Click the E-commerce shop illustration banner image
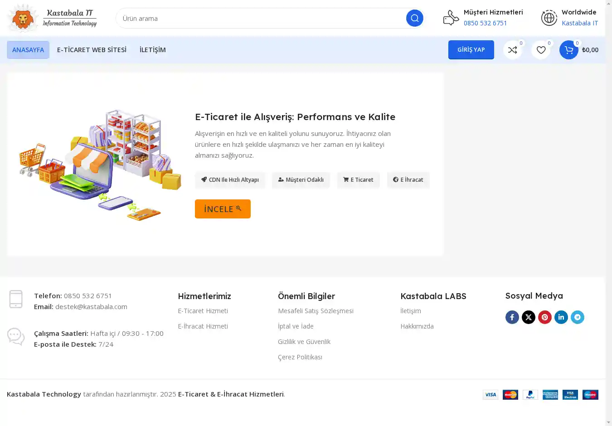This screenshot has width=612, height=426. pos(100,165)
